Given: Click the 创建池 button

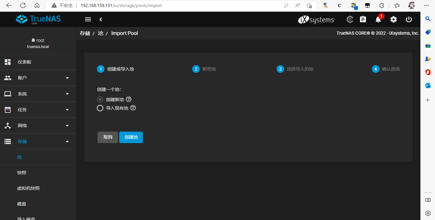Looking at the screenshot, I should [x=131, y=137].
